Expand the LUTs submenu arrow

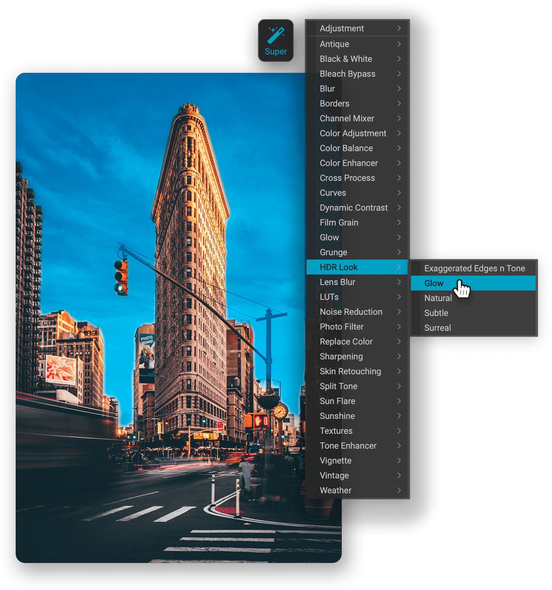click(x=399, y=297)
